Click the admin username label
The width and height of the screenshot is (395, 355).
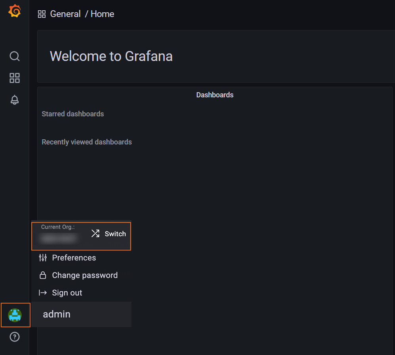[x=57, y=314]
